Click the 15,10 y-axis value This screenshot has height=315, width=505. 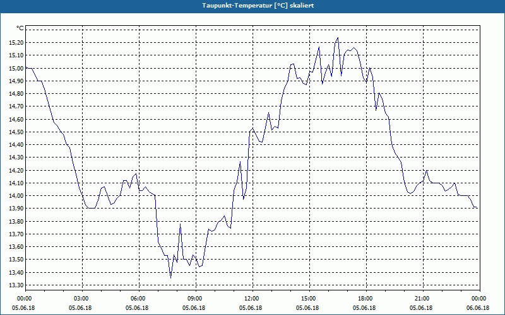(x=16, y=55)
